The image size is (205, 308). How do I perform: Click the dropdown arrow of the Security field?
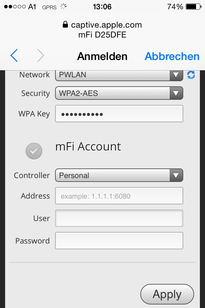pos(176,93)
